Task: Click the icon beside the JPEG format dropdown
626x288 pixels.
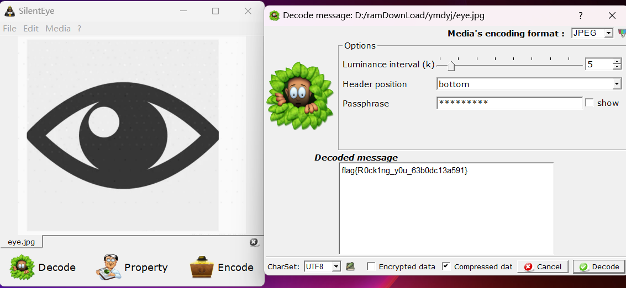Action: click(x=622, y=33)
